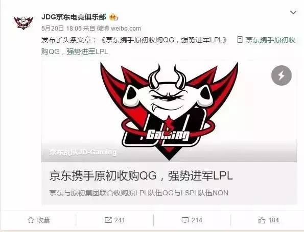Click the repost arrow icon

[108, 220]
